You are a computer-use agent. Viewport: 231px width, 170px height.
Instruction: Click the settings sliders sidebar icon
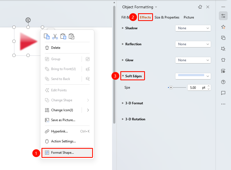(223, 16)
